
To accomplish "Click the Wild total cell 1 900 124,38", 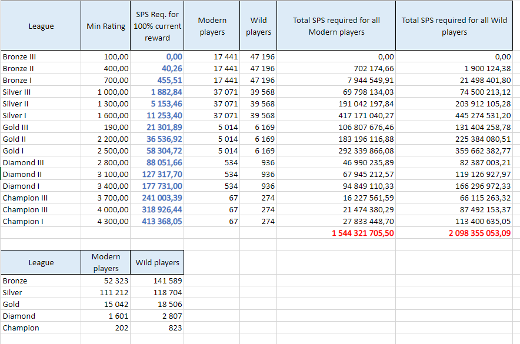I will [x=454, y=68].
